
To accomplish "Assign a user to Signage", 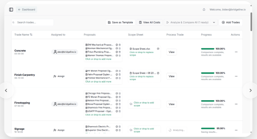I will (x=59, y=130).
